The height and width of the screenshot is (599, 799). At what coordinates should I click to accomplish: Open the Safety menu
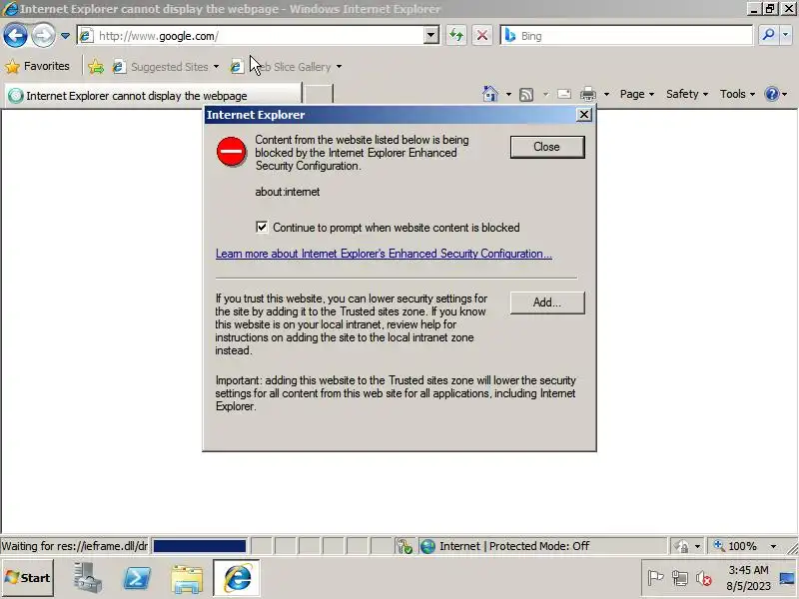(687, 94)
